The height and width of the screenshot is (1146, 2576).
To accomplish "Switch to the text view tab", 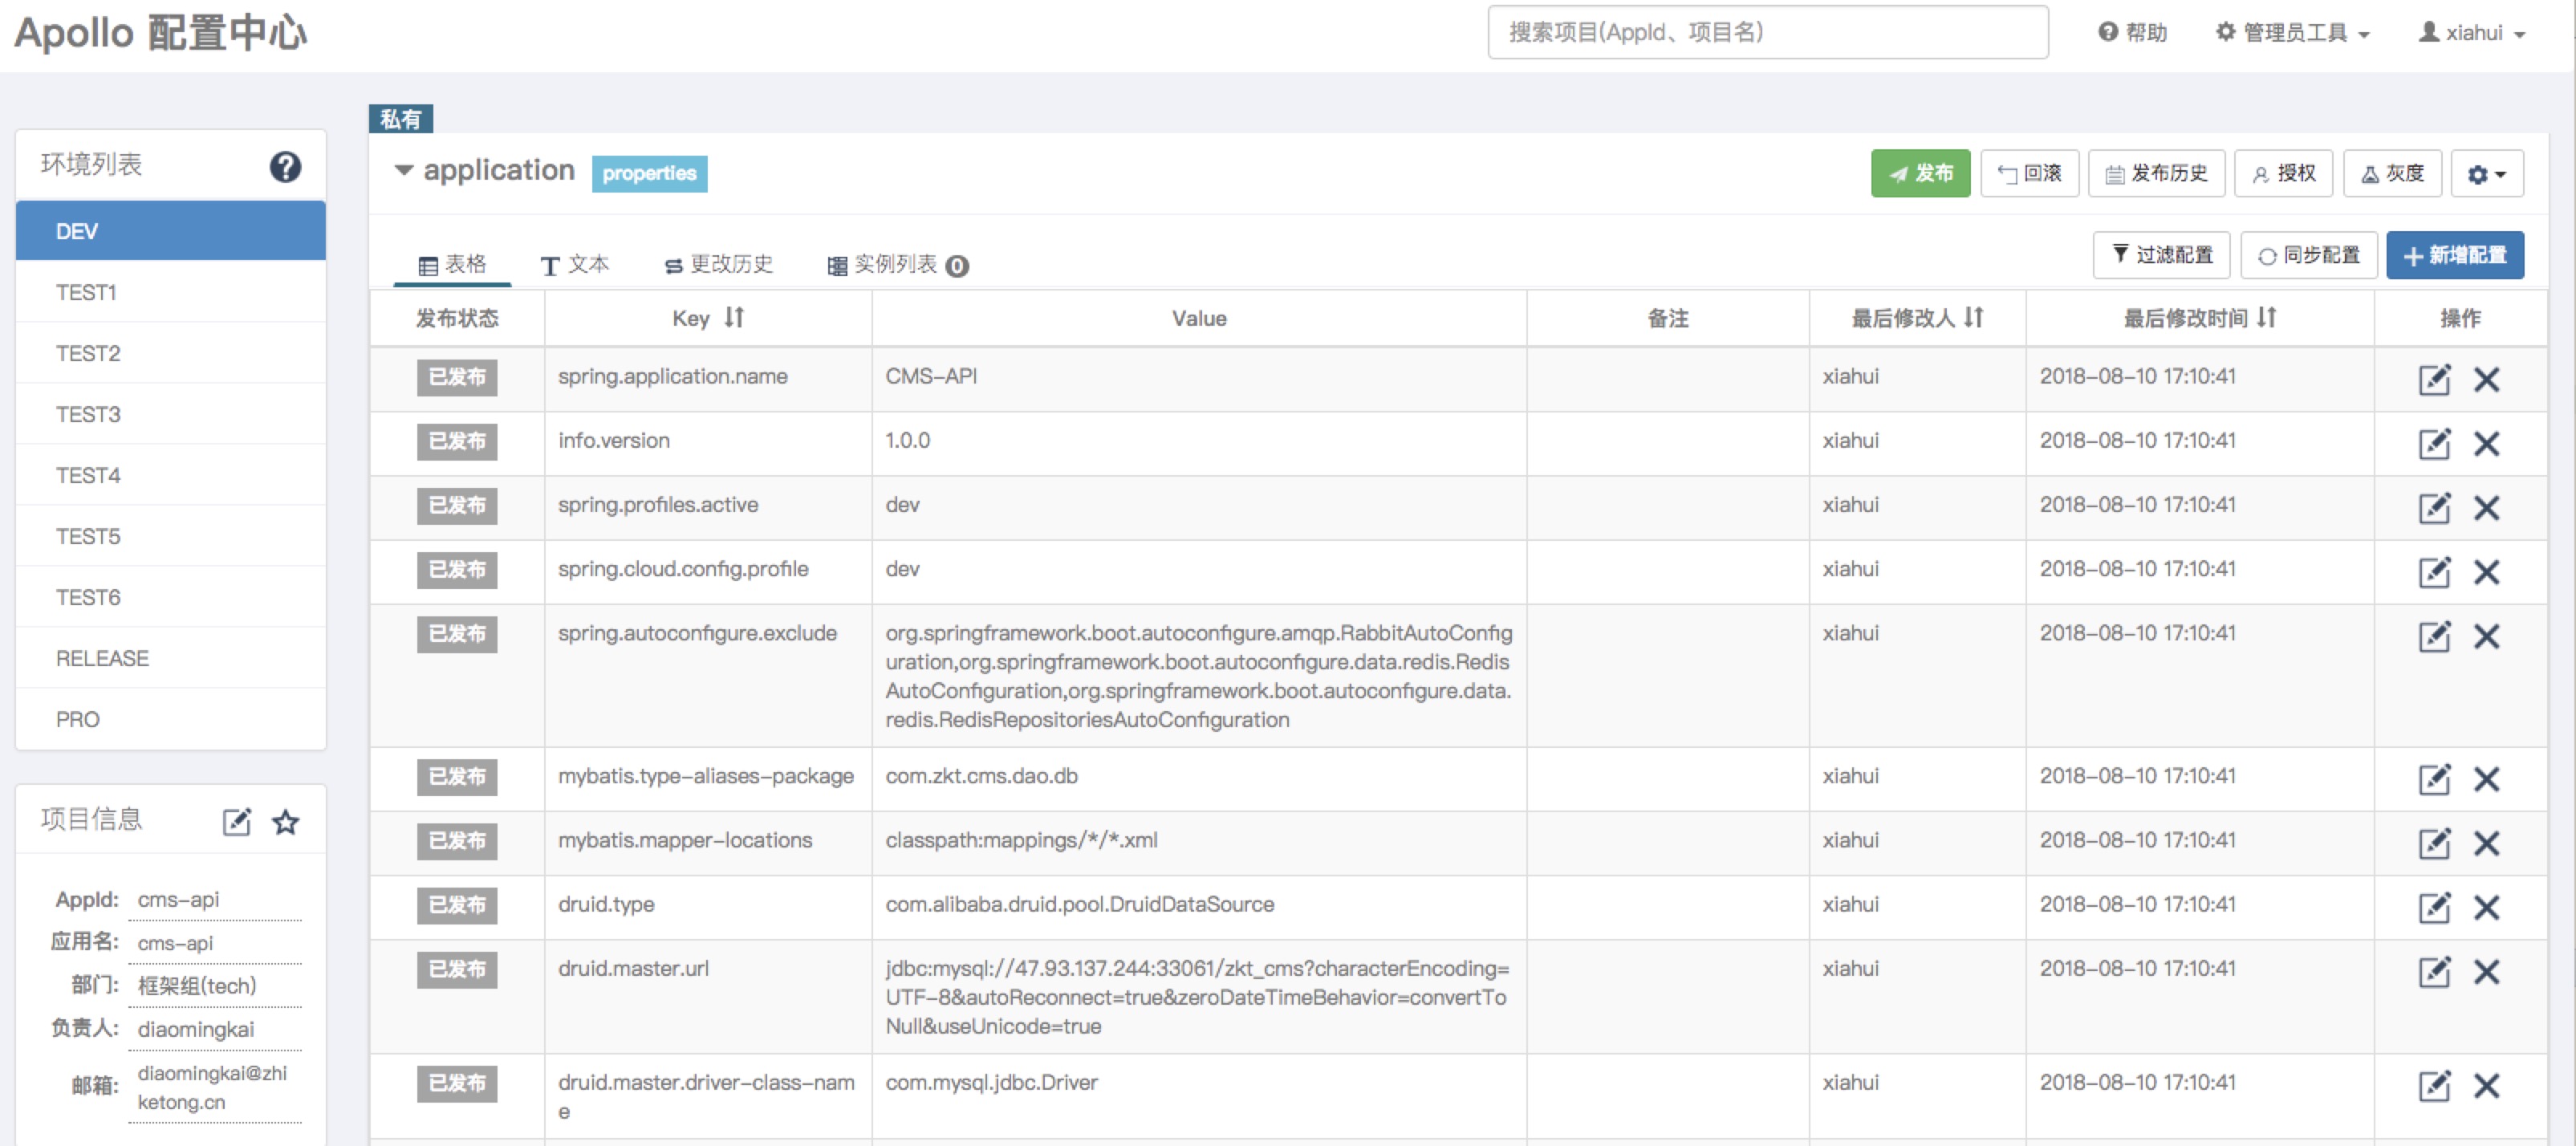I will click(575, 264).
